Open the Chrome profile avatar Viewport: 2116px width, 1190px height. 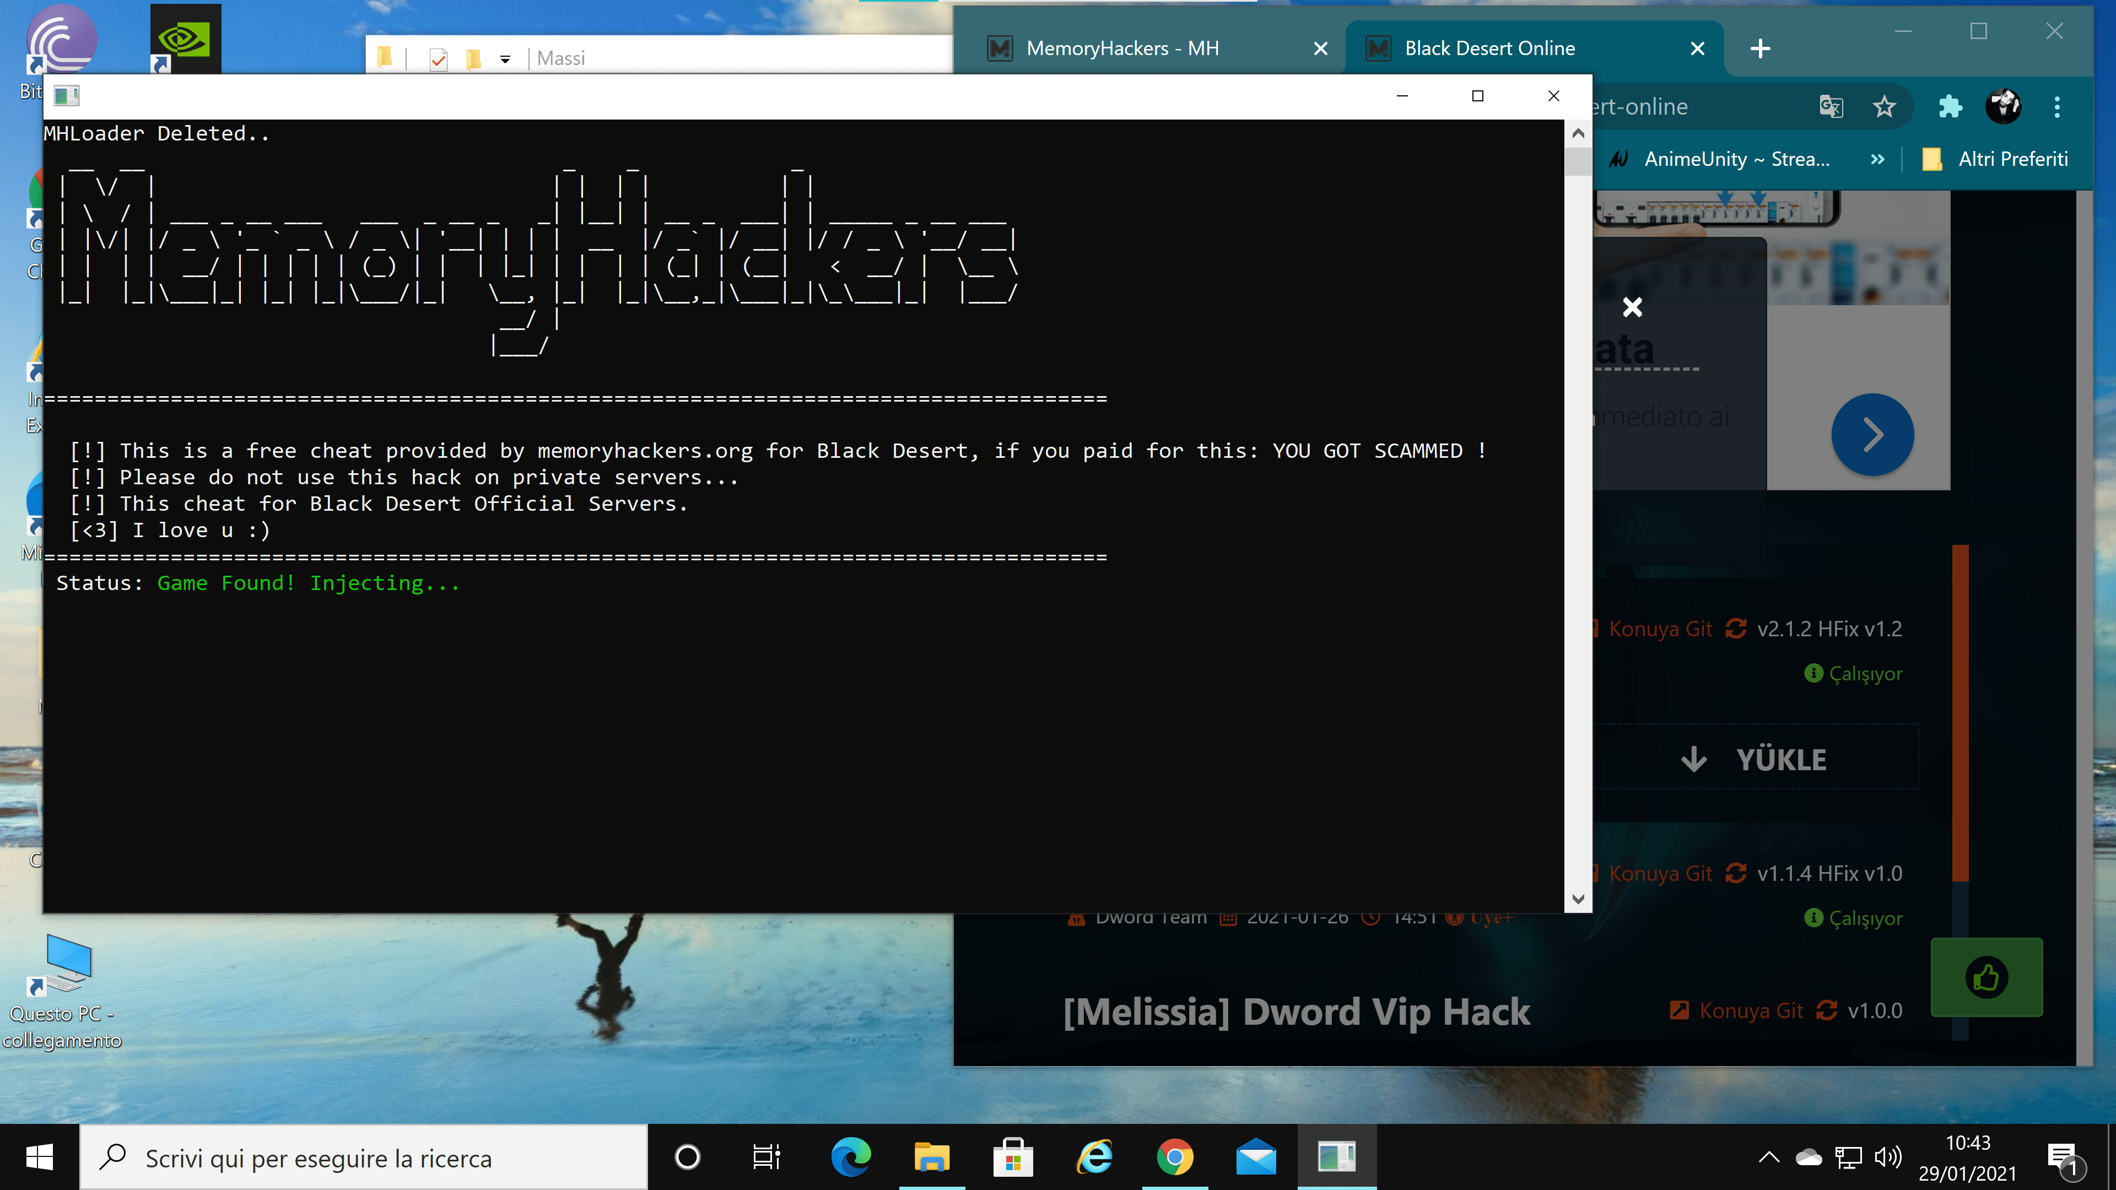point(2004,107)
